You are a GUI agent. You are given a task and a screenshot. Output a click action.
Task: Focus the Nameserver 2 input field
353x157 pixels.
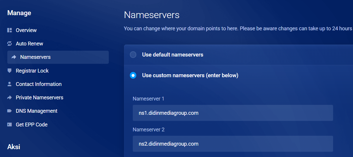point(233,144)
